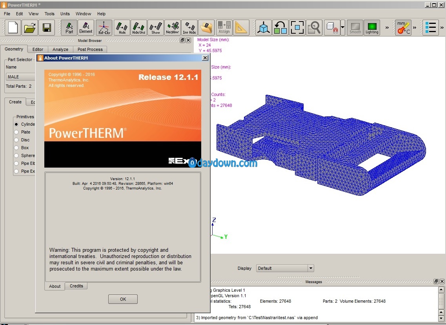This screenshot has width=446, height=325.
Task: Toggle Lighting in the viewport
Action: [x=372, y=27]
